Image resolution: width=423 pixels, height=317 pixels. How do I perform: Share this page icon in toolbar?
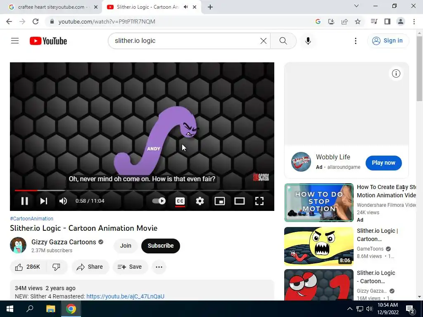(x=345, y=21)
